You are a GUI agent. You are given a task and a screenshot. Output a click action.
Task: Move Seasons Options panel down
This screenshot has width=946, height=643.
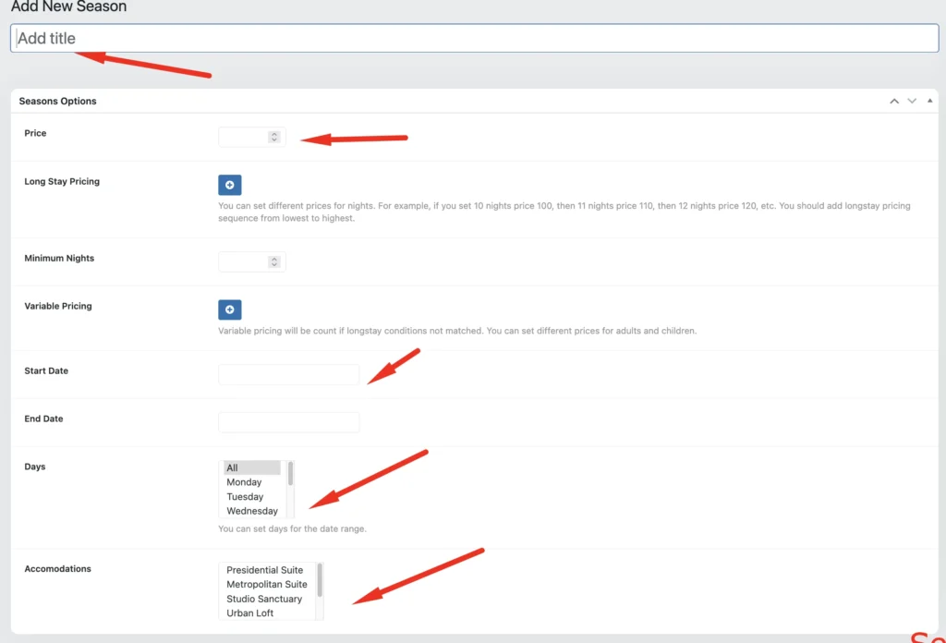(x=912, y=101)
